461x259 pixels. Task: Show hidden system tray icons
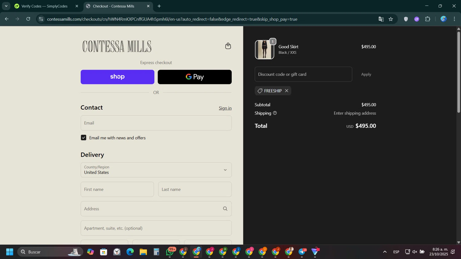coord(385,252)
